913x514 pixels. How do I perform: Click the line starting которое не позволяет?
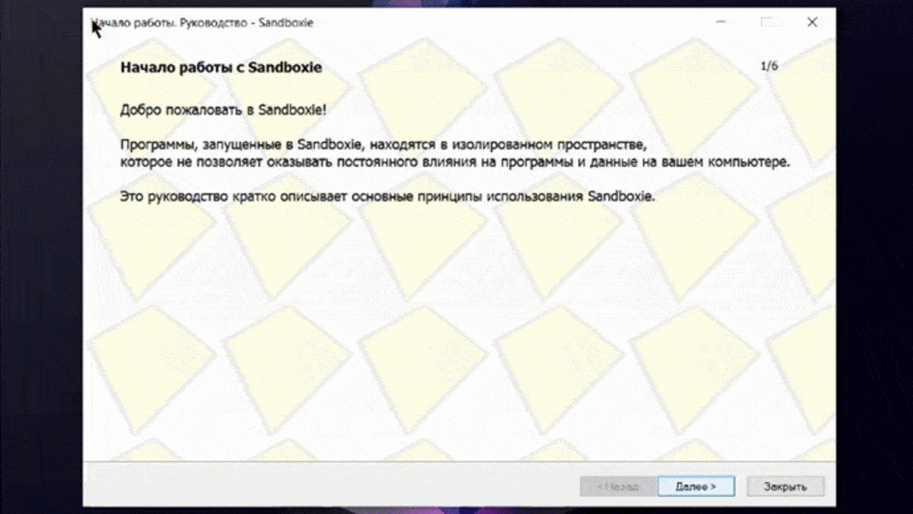[x=455, y=162]
